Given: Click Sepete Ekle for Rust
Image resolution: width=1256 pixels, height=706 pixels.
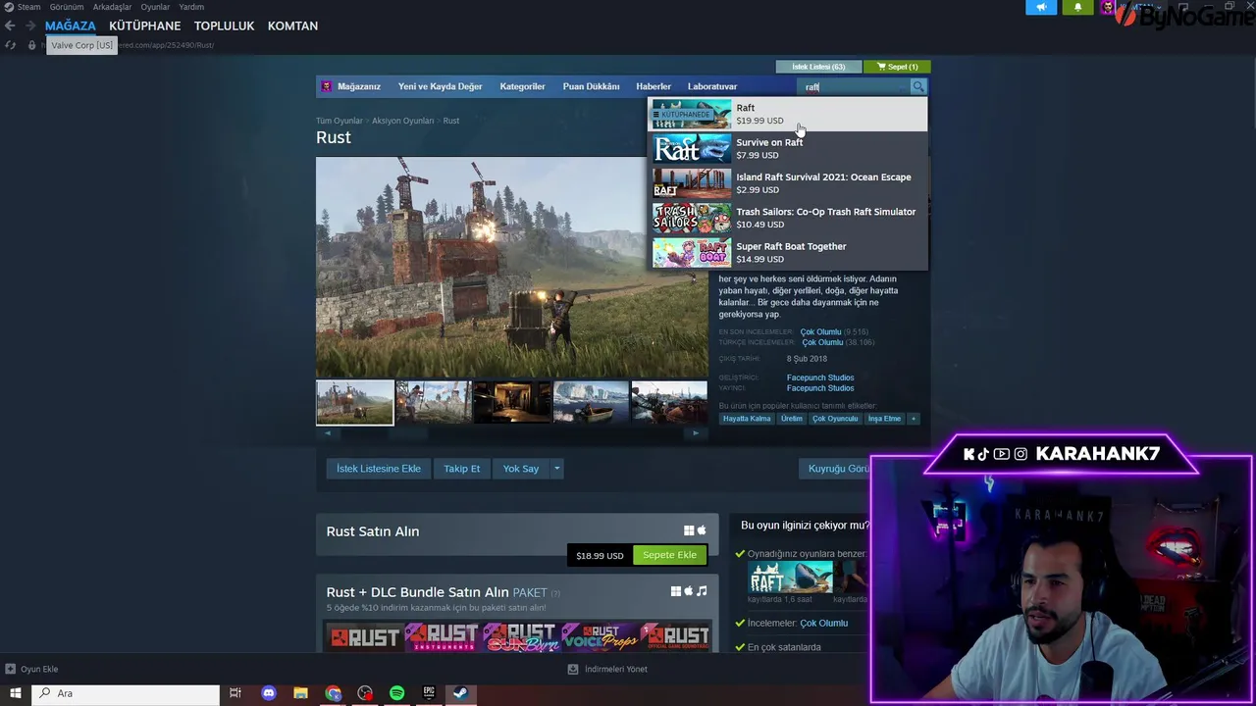Looking at the screenshot, I should [669, 555].
